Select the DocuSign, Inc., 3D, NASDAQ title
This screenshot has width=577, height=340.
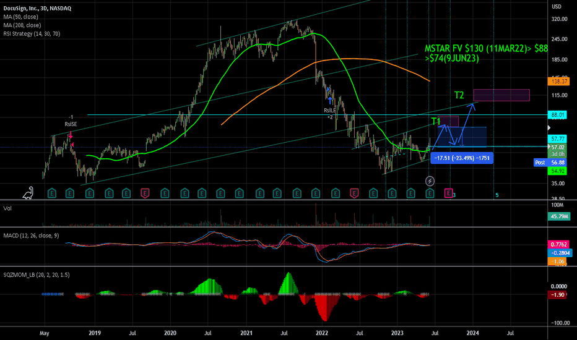point(37,8)
